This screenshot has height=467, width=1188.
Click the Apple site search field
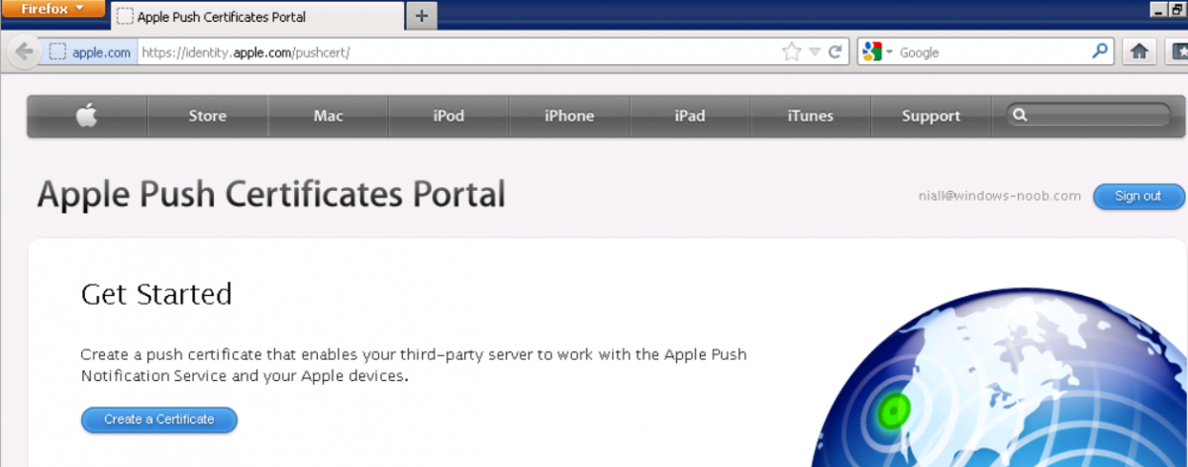(1089, 115)
